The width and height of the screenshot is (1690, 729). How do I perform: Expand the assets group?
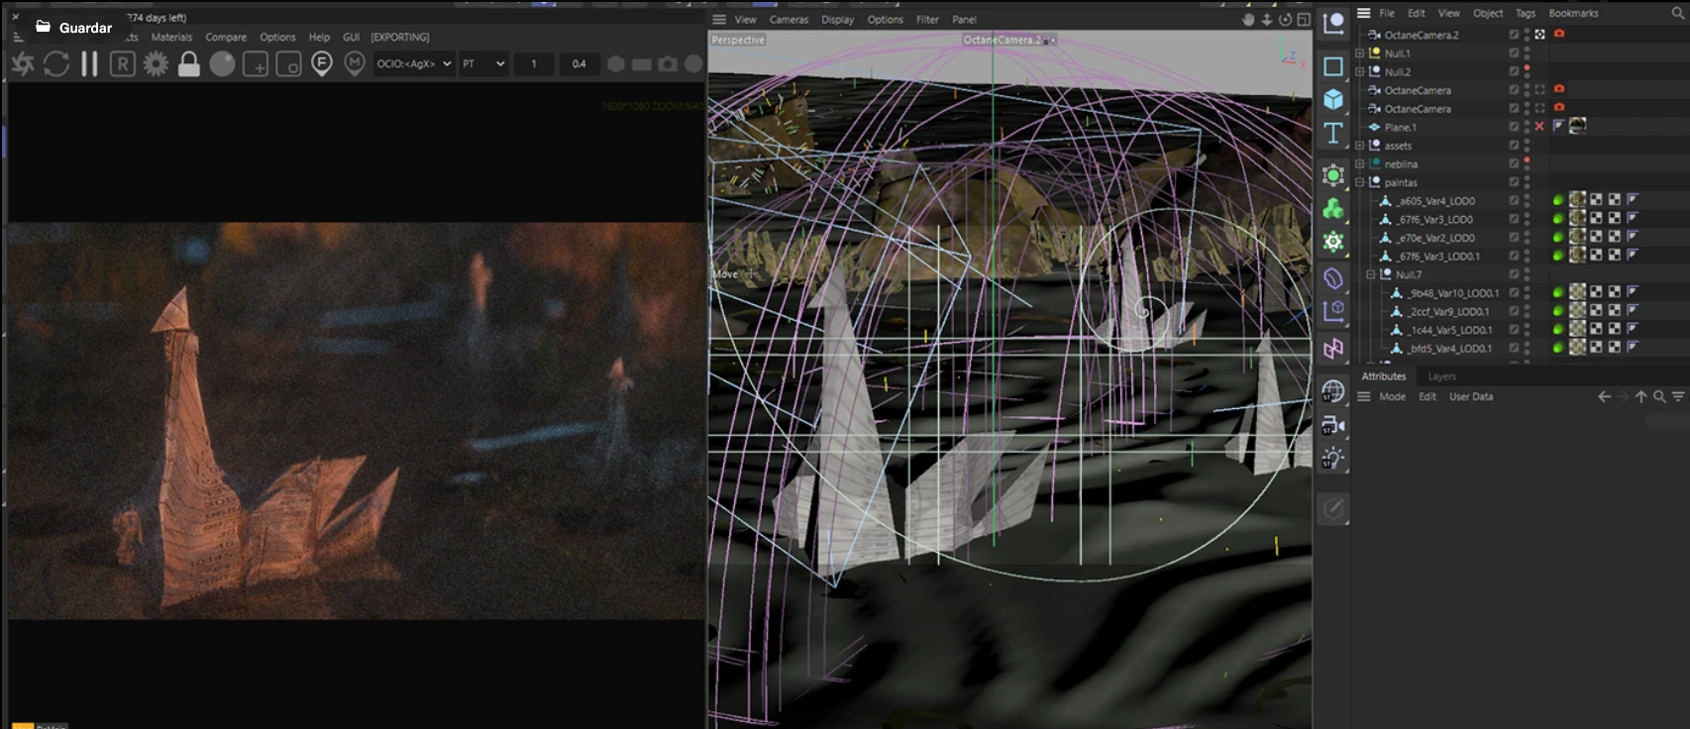point(1359,146)
